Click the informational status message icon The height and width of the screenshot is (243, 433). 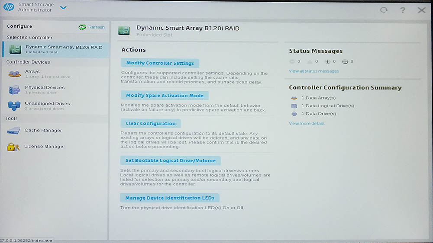coord(327,61)
